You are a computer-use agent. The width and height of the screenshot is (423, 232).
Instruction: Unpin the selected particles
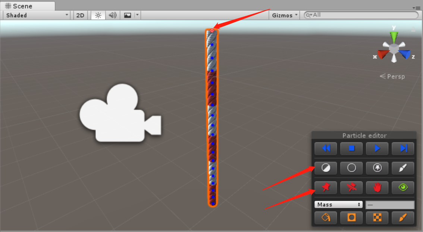[351, 188]
